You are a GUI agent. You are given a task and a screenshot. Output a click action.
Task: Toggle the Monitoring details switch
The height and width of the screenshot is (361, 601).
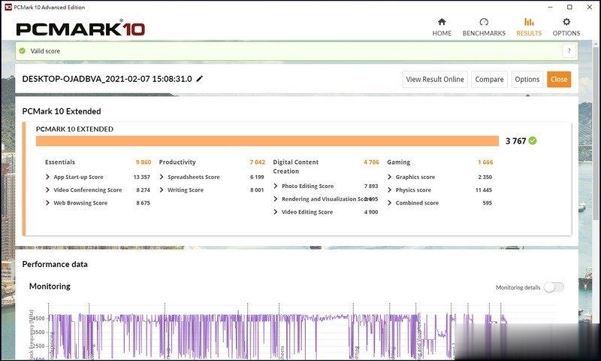point(554,287)
